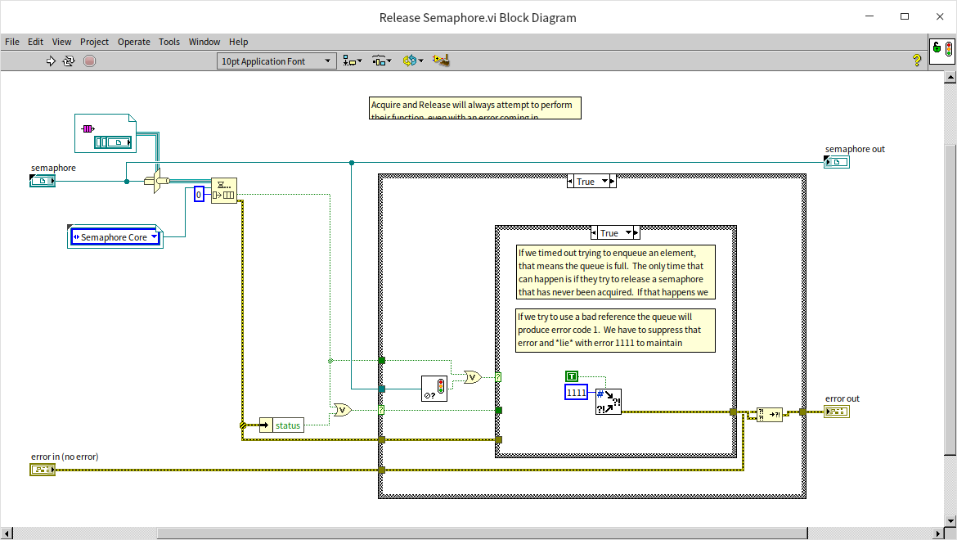Click the Merge Errors node

coord(769,414)
